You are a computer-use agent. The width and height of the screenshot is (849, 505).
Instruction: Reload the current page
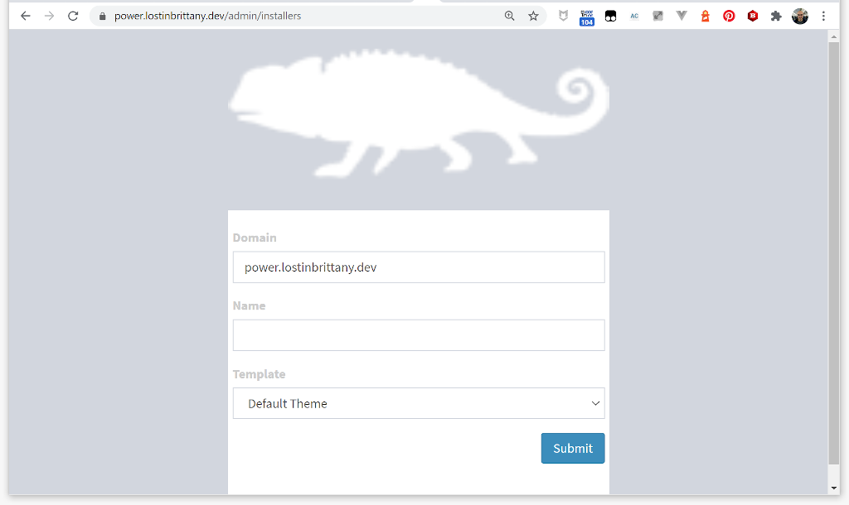pos(73,16)
